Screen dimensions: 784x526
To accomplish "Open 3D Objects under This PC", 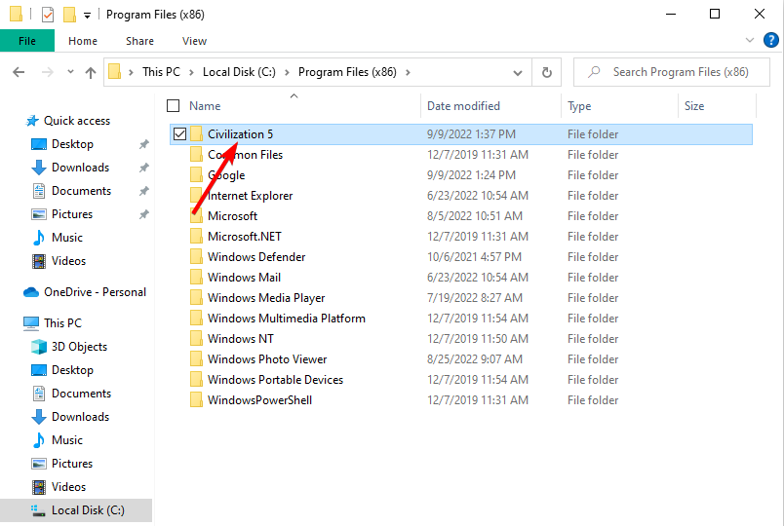I will (x=79, y=347).
